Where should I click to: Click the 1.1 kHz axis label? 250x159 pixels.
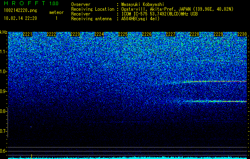click(x=3, y=52)
